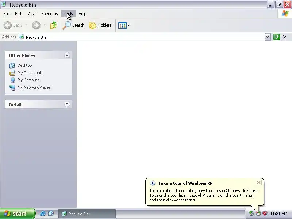Click the balloon info icon
The image size is (292, 219).
point(153,183)
